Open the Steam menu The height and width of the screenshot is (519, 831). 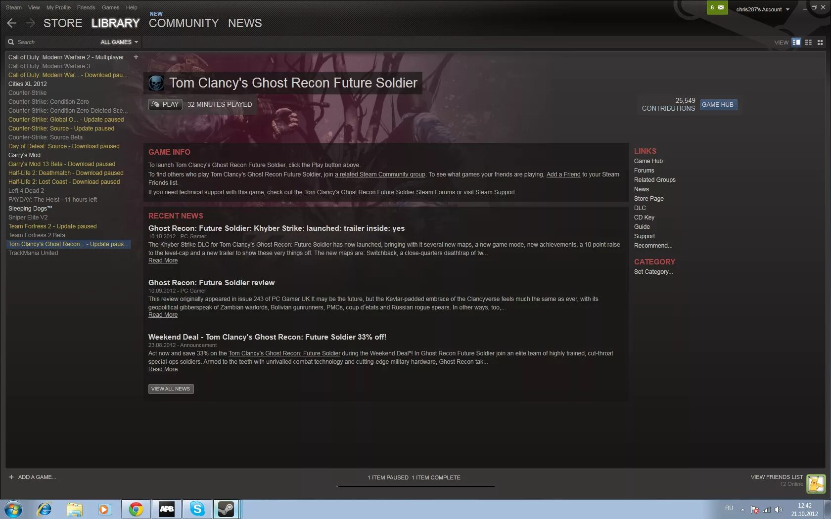tap(14, 7)
